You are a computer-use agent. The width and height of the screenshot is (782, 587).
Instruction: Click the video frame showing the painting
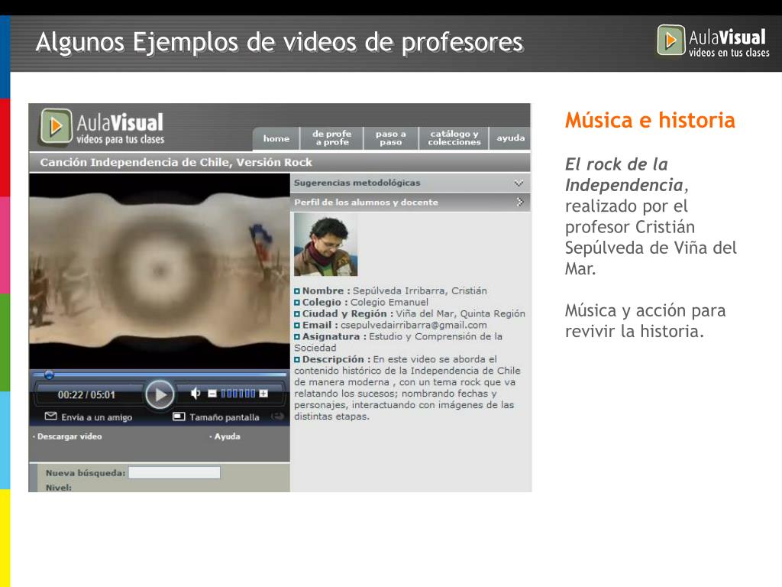(x=160, y=271)
